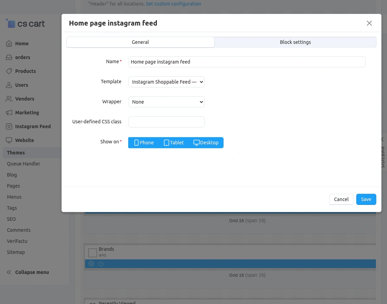Image resolution: width=387 pixels, height=304 pixels.
Task: Toggle Desktop in Show on
Action: click(x=206, y=143)
